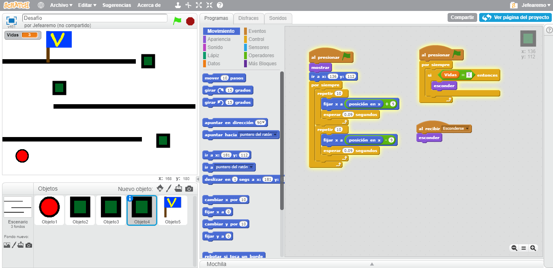Select the scissors delete tool

[x=188, y=5]
